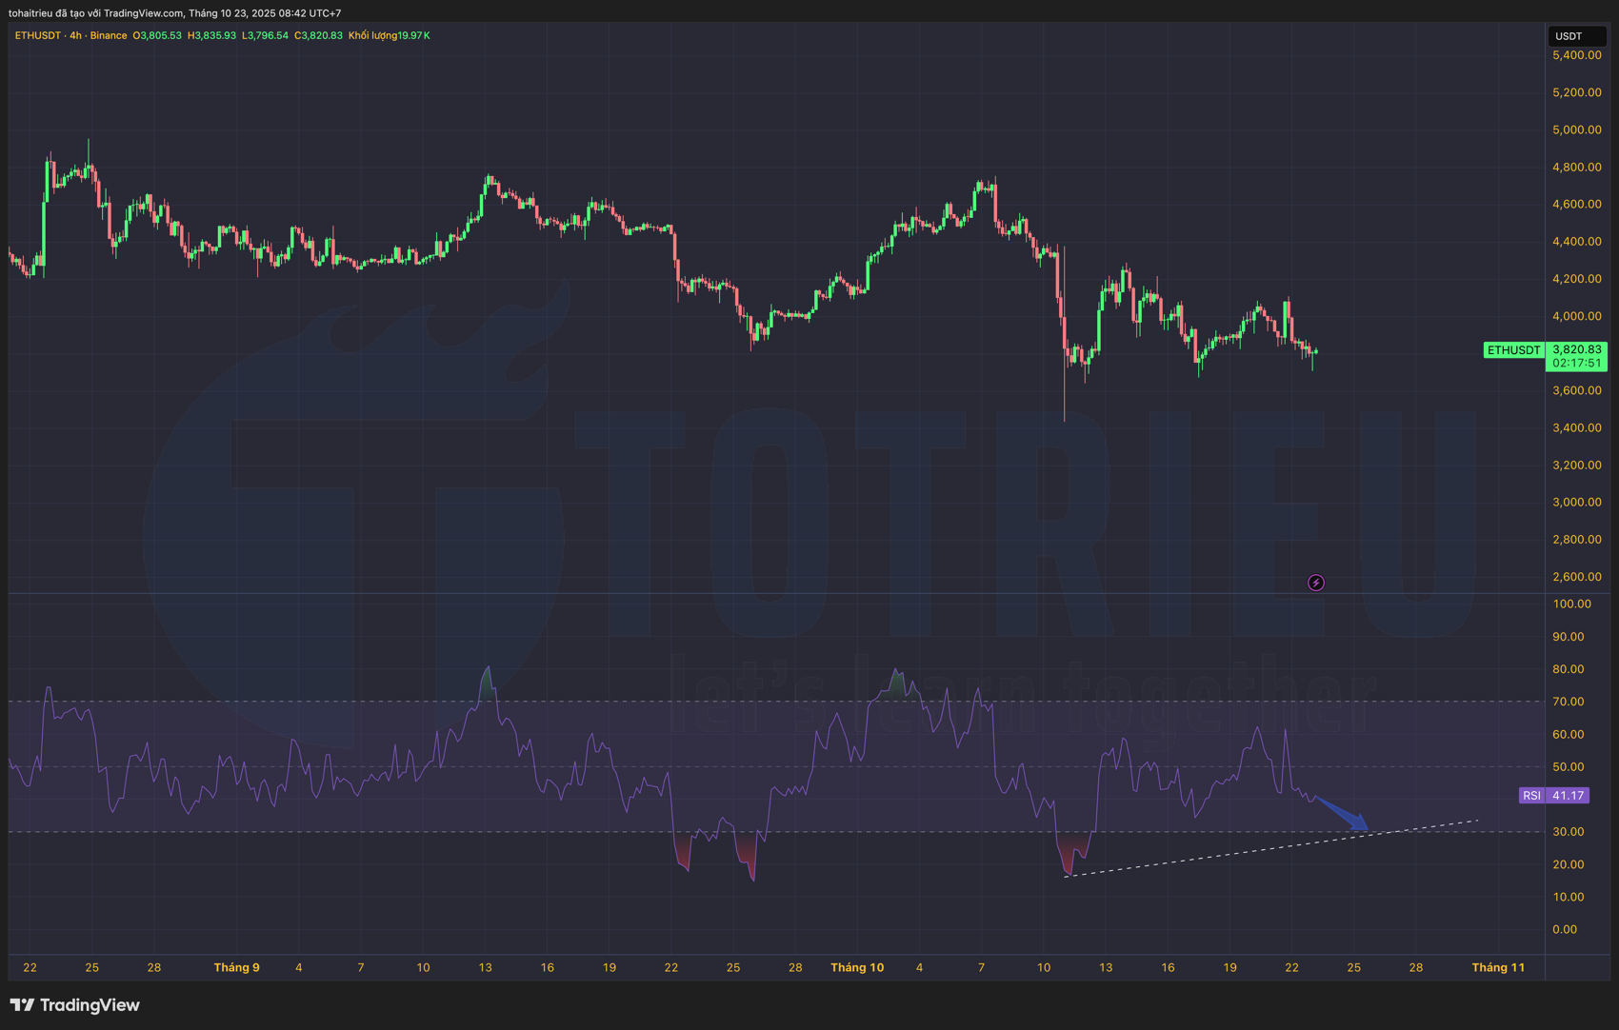The width and height of the screenshot is (1619, 1030).
Task: Click the ETHUSDT 4h Binance symbol title
Action: [x=70, y=35]
